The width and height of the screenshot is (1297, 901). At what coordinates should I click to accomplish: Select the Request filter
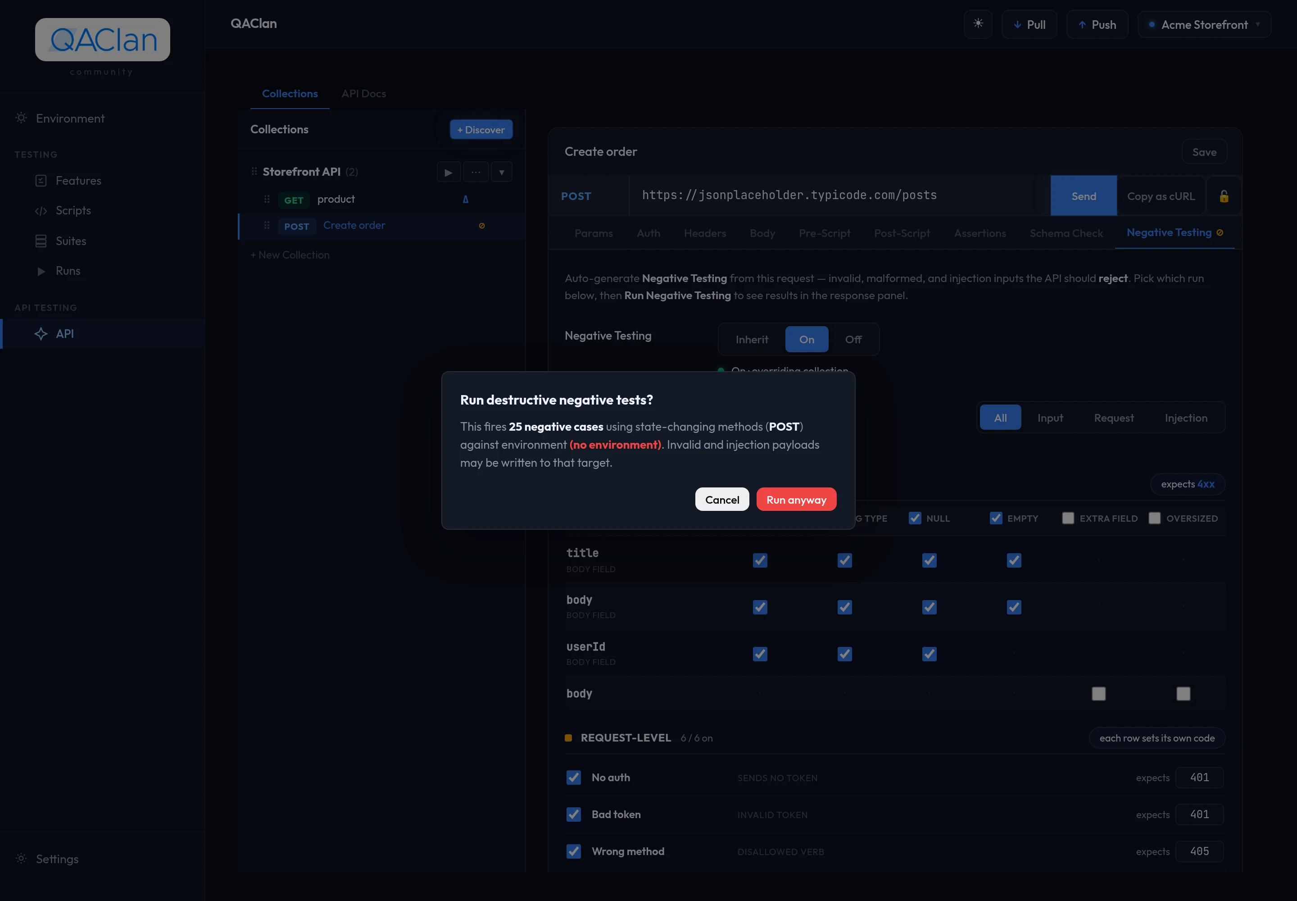(1114, 418)
